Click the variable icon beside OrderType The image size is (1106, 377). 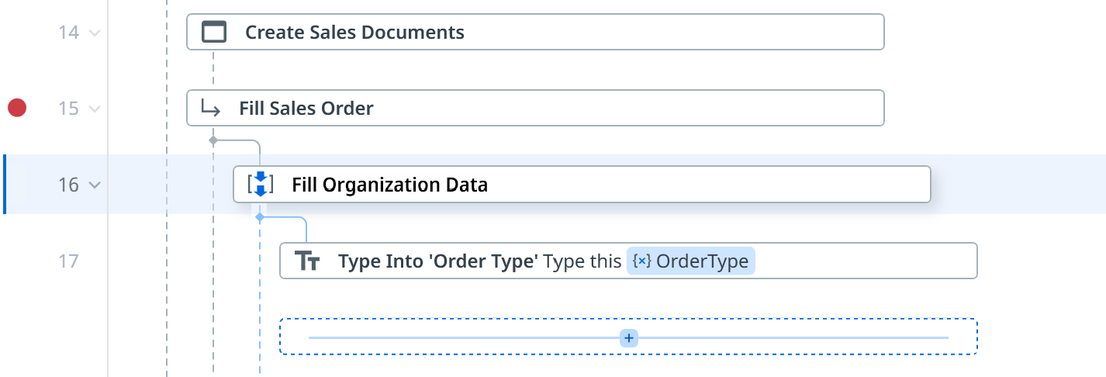642,261
